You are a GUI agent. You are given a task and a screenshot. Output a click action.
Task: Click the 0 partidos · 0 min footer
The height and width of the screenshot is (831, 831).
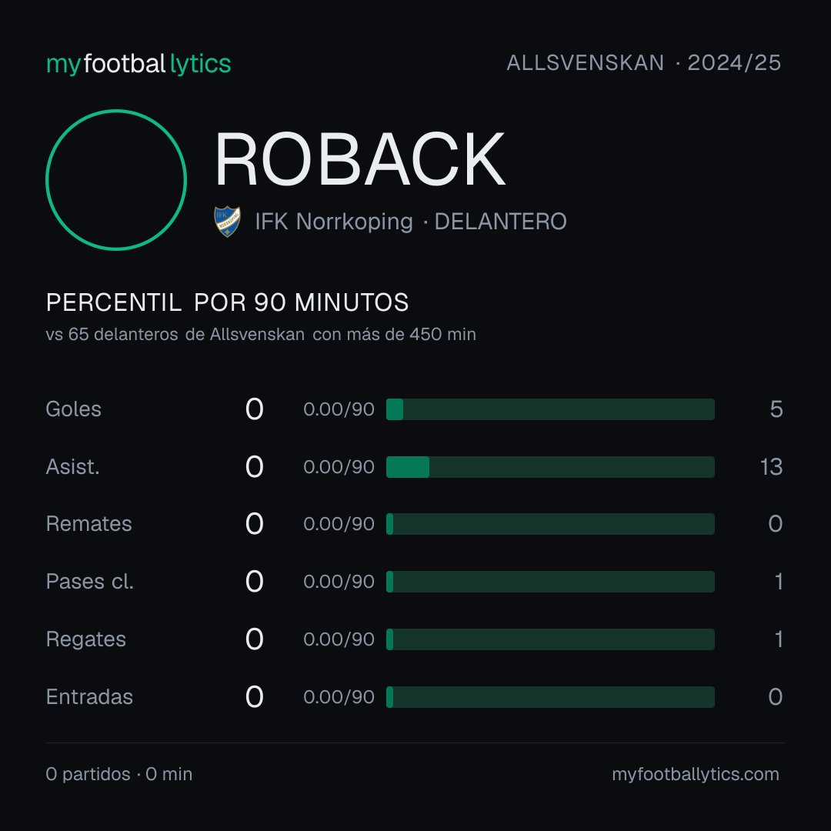(x=119, y=774)
